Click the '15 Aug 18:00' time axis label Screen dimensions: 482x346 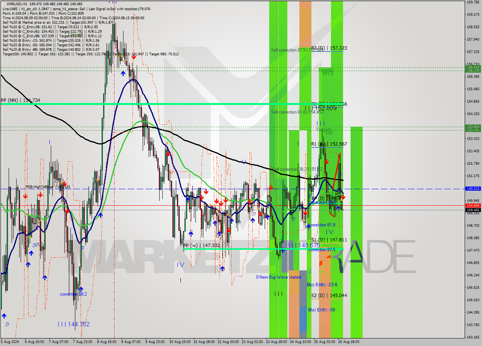click(x=348, y=342)
